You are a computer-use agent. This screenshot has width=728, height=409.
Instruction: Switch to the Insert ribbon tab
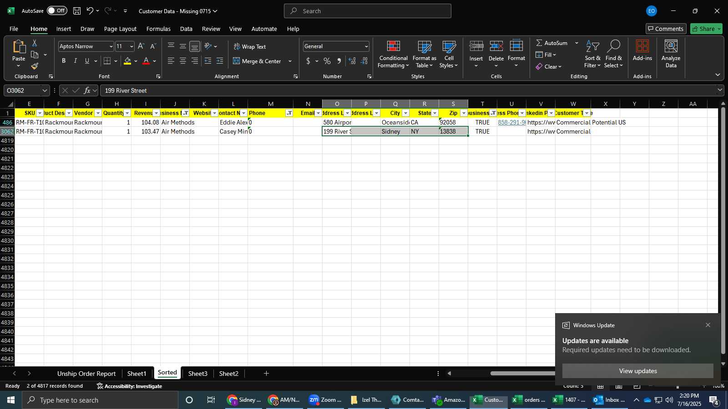[64, 29]
